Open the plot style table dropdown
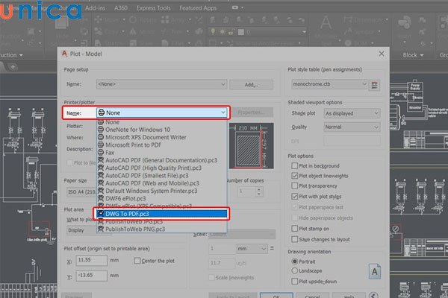 (329, 84)
